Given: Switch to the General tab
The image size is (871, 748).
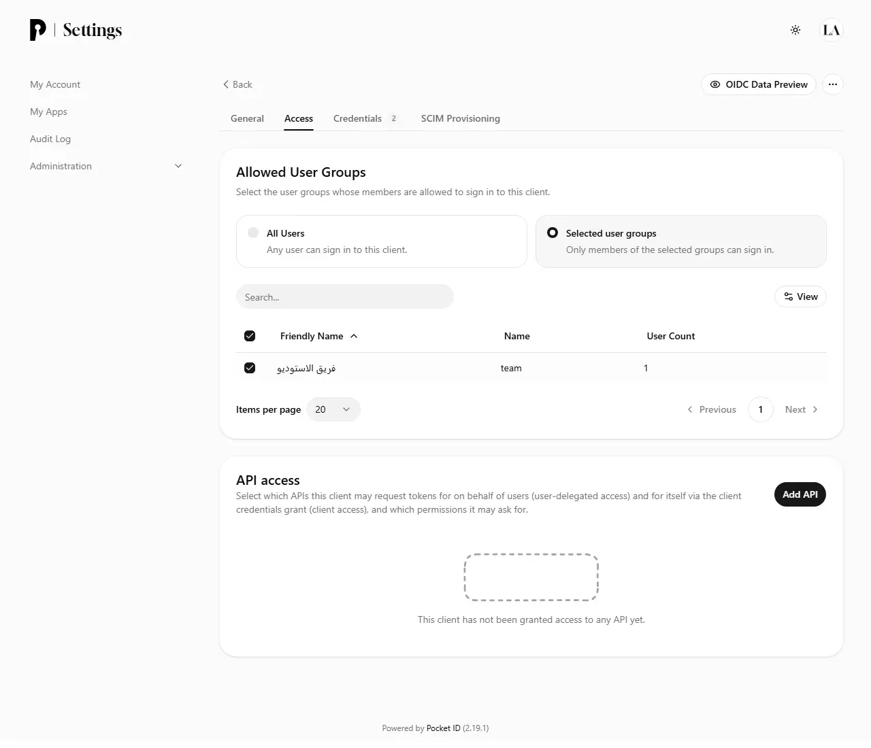Looking at the screenshot, I should click(247, 118).
